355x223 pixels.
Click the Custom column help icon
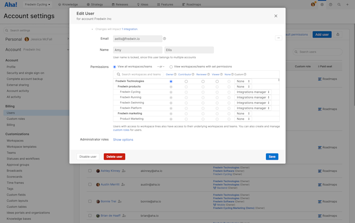click(x=245, y=74)
